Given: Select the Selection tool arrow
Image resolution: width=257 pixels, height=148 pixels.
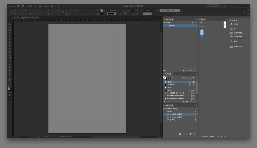Looking at the screenshot, I should click(x=10, y=21).
